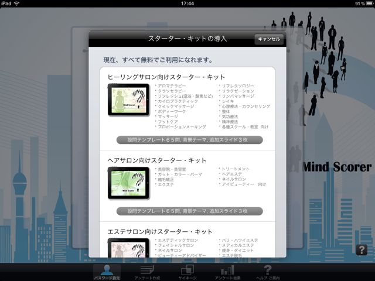Tap the 91% battery indicator
Screen dimensions: 375x281
364,4
